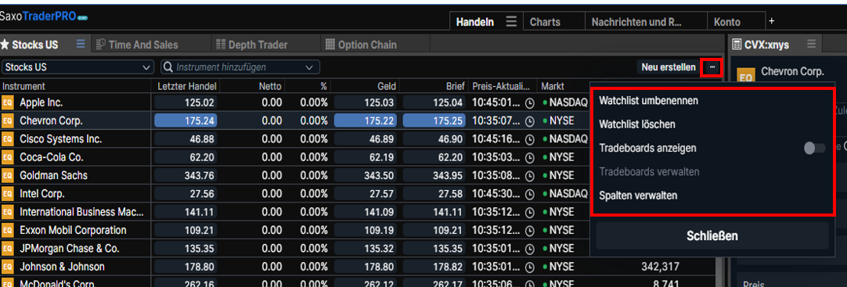This screenshot has height=287, width=847.
Task: Toggle the Tradeboards anzeigen switch
Action: 815,149
